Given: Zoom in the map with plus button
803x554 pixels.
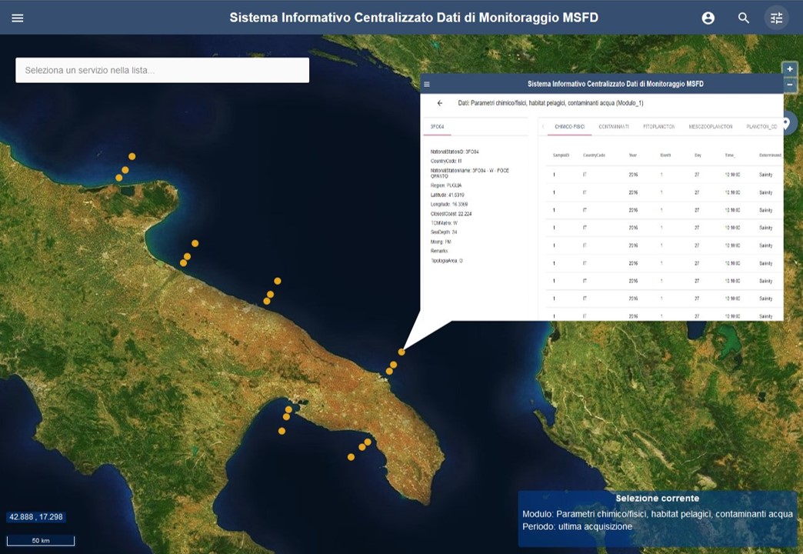Looking at the screenshot, I should [x=790, y=69].
